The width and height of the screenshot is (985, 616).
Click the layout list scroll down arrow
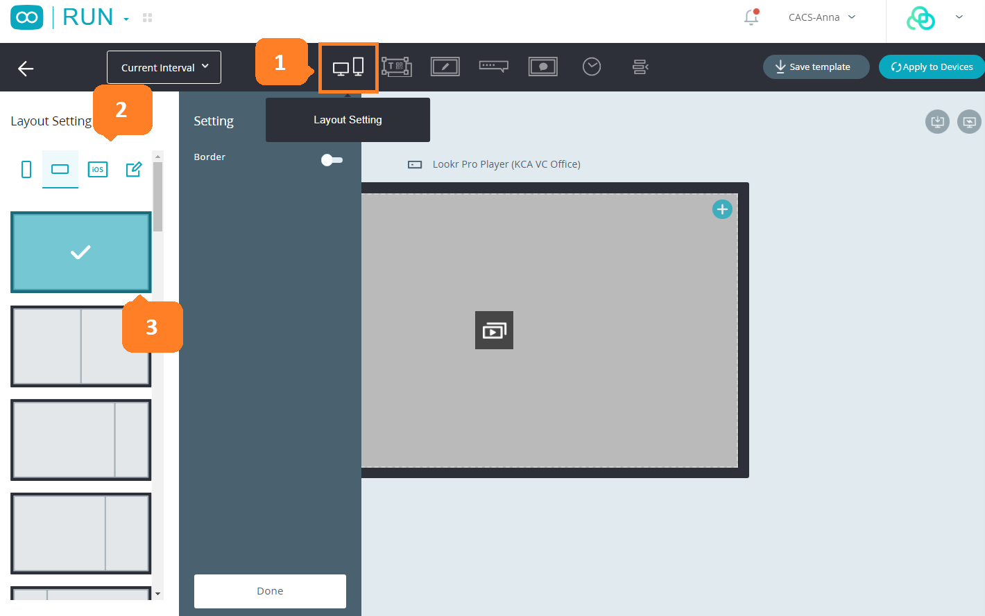pyautogui.click(x=157, y=594)
